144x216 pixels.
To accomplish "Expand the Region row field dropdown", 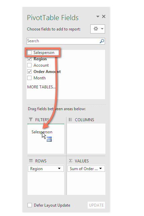I will coord(59,168).
